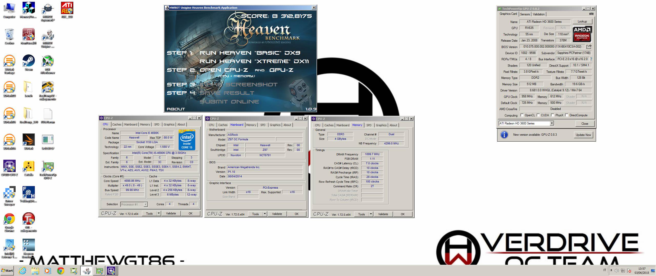Click the IT language indicator in taskbar
Screen dimensions: 656x276
pyautogui.click(x=605, y=270)
